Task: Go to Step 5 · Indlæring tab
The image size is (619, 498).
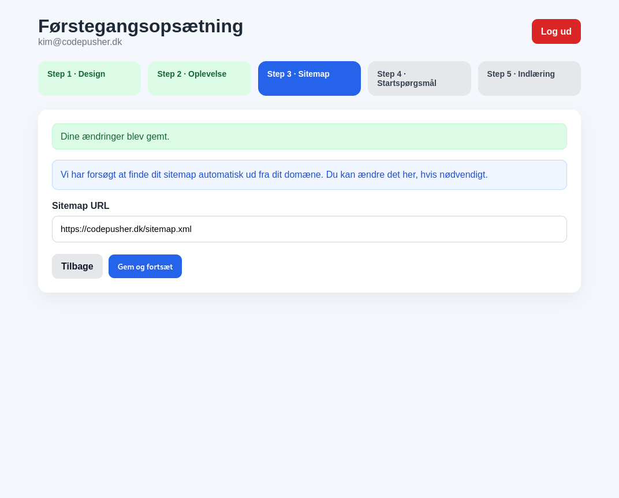Action: click(529, 78)
